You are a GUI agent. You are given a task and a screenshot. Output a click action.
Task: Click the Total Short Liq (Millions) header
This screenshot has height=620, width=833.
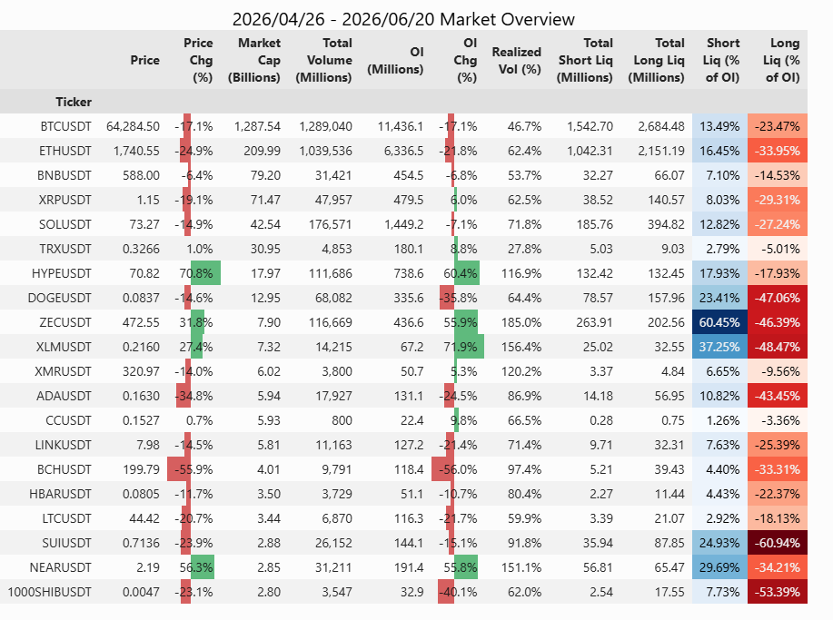click(584, 60)
